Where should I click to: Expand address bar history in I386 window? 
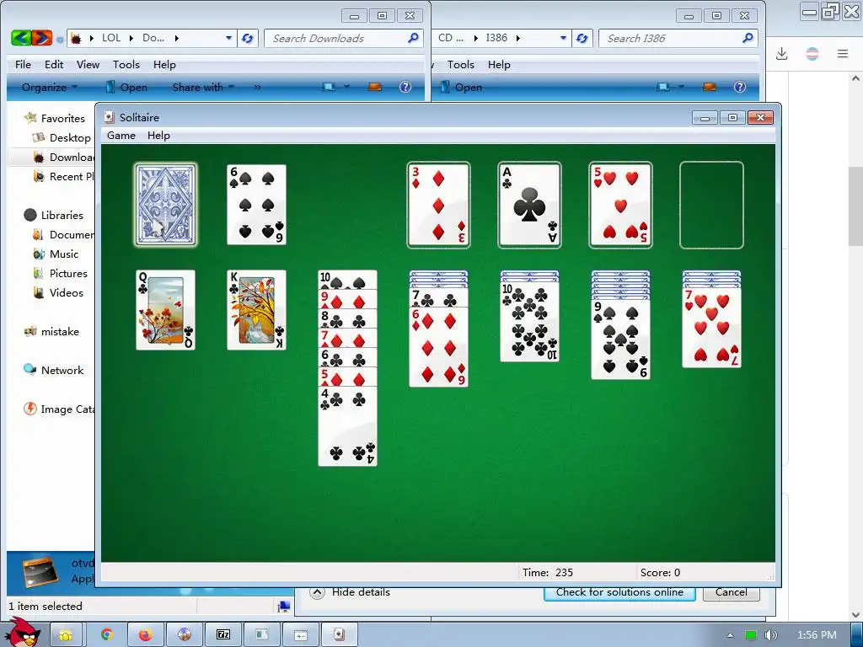(563, 38)
